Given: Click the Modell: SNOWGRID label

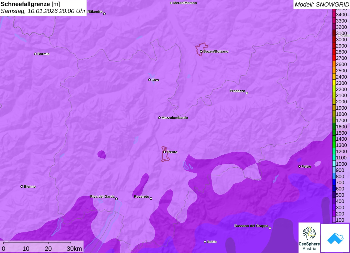Looking at the screenshot, I should click(x=322, y=5).
